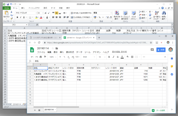Screen dimensions: 178x116
Task: Open Sheets zoom 100% dropdown
Action: [x=53, y=57]
